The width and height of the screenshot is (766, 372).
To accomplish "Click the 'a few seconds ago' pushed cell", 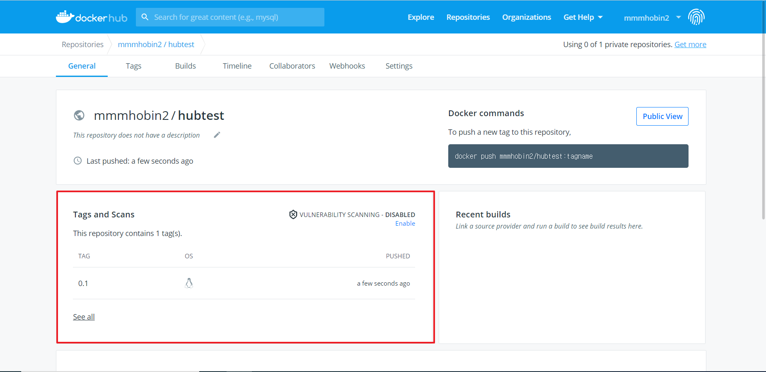I will [x=383, y=283].
